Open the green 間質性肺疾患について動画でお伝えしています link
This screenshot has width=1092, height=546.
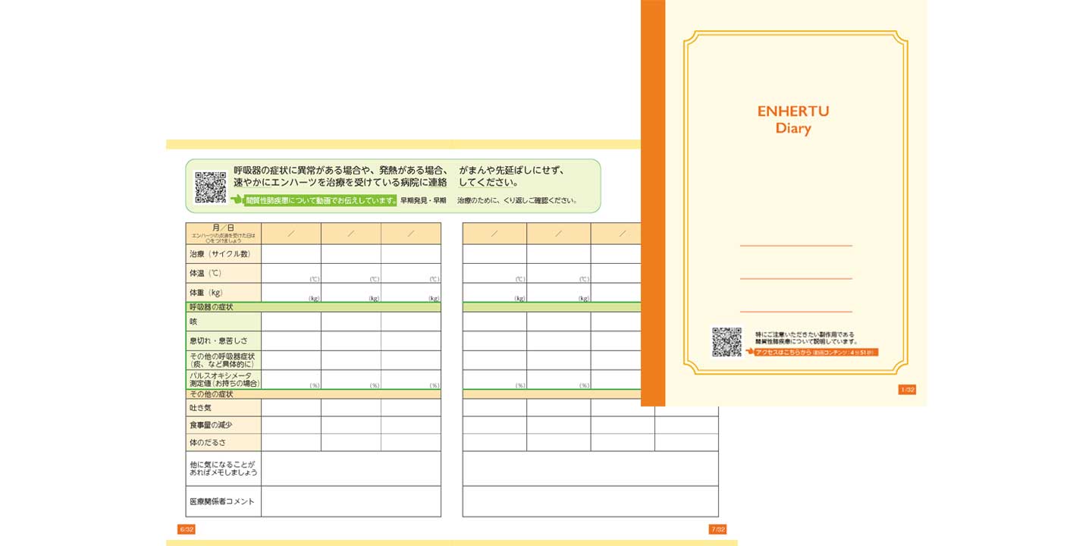pos(321,201)
